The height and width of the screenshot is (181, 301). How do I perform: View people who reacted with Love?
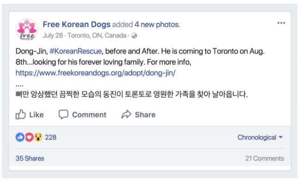pyautogui.click(x=29, y=137)
